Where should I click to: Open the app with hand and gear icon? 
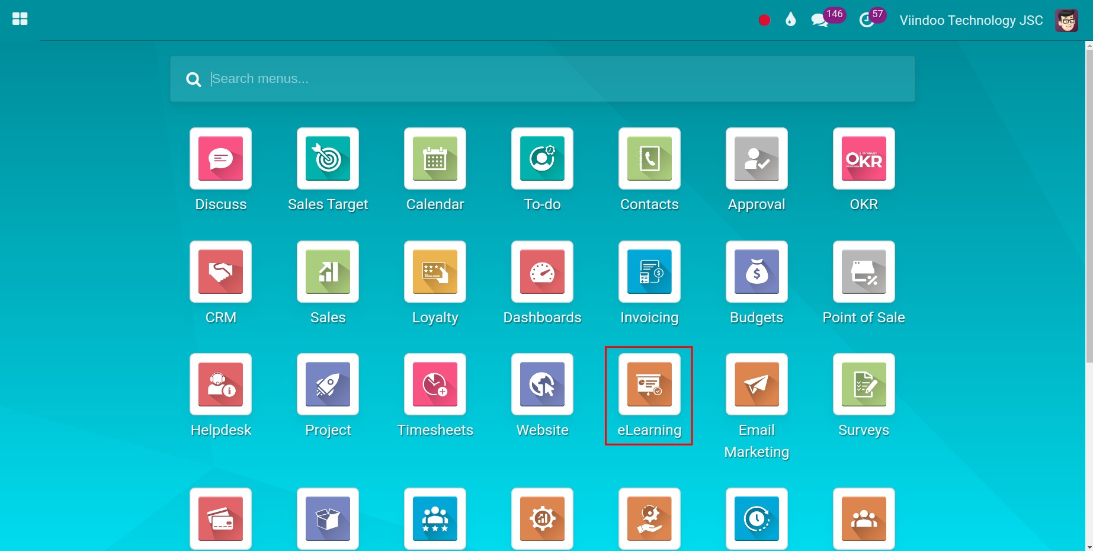pos(649,518)
